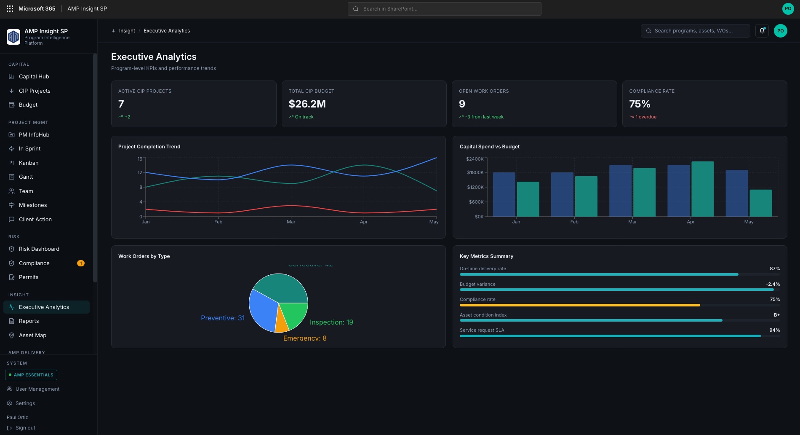This screenshot has height=435, width=800.
Task: Open the Kanban view
Action: click(46, 163)
